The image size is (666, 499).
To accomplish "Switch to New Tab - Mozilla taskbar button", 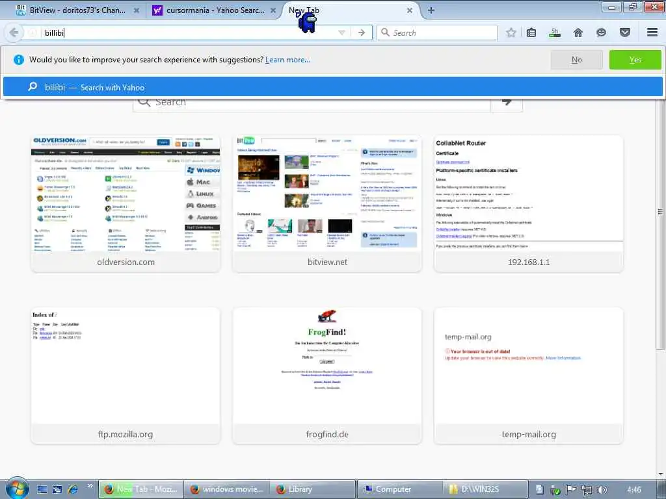I will click(141, 489).
